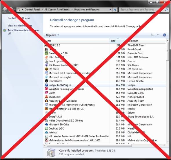
Task: Sort by the Size column header
Action: tap(118, 41)
